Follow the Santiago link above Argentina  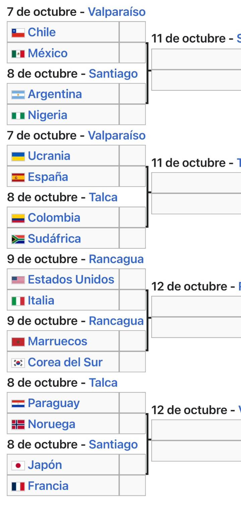tap(113, 74)
